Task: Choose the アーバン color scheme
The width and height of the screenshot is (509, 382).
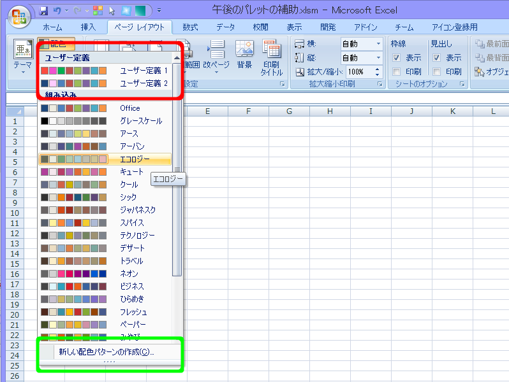Action: (x=105, y=146)
